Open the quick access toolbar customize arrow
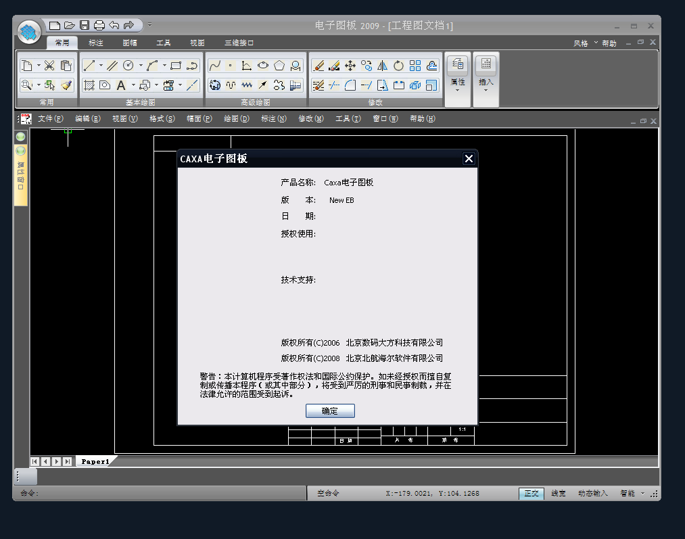This screenshot has height=539, width=685. (x=150, y=24)
